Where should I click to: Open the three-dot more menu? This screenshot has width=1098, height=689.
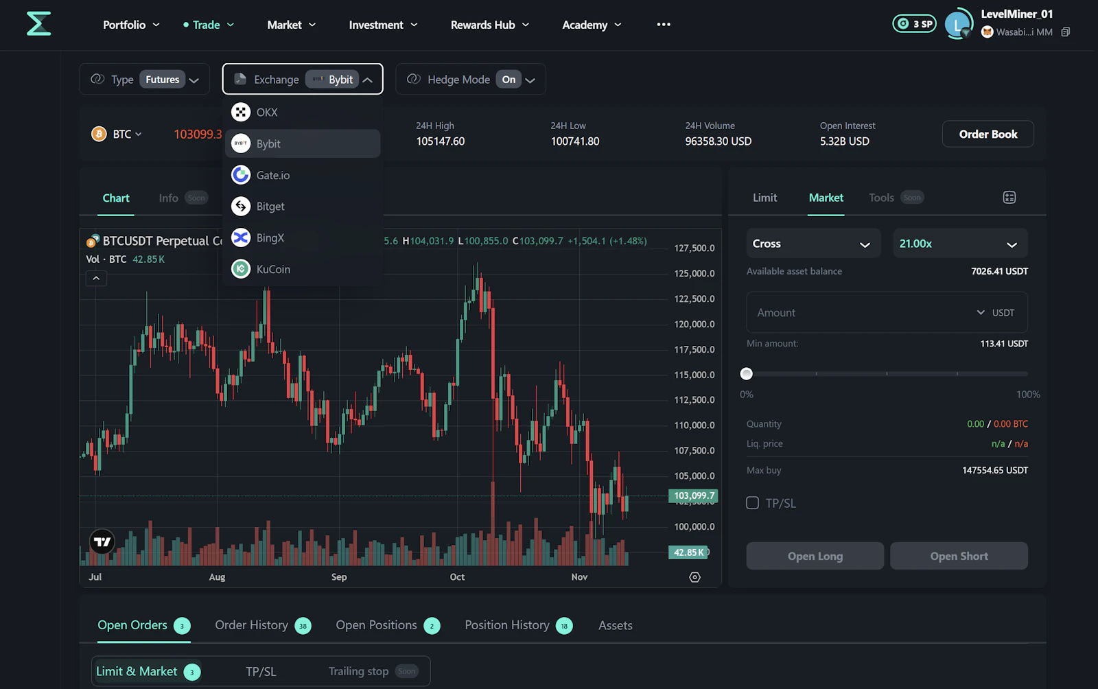(x=663, y=25)
